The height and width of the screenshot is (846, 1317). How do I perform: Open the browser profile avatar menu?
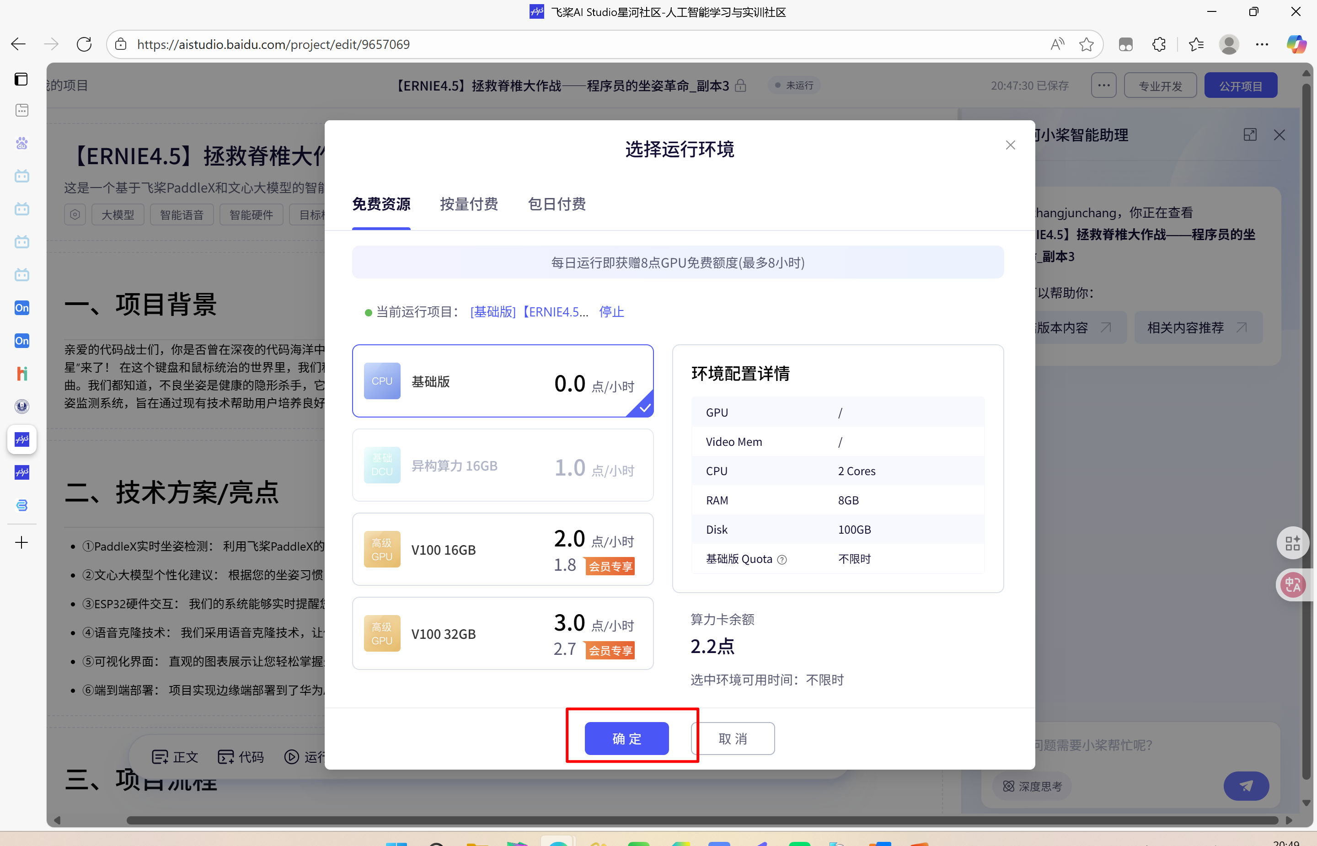click(x=1229, y=44)
